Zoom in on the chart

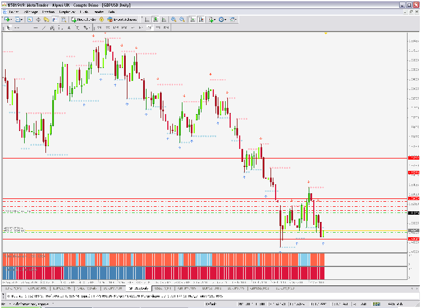[x=173, y=19]
